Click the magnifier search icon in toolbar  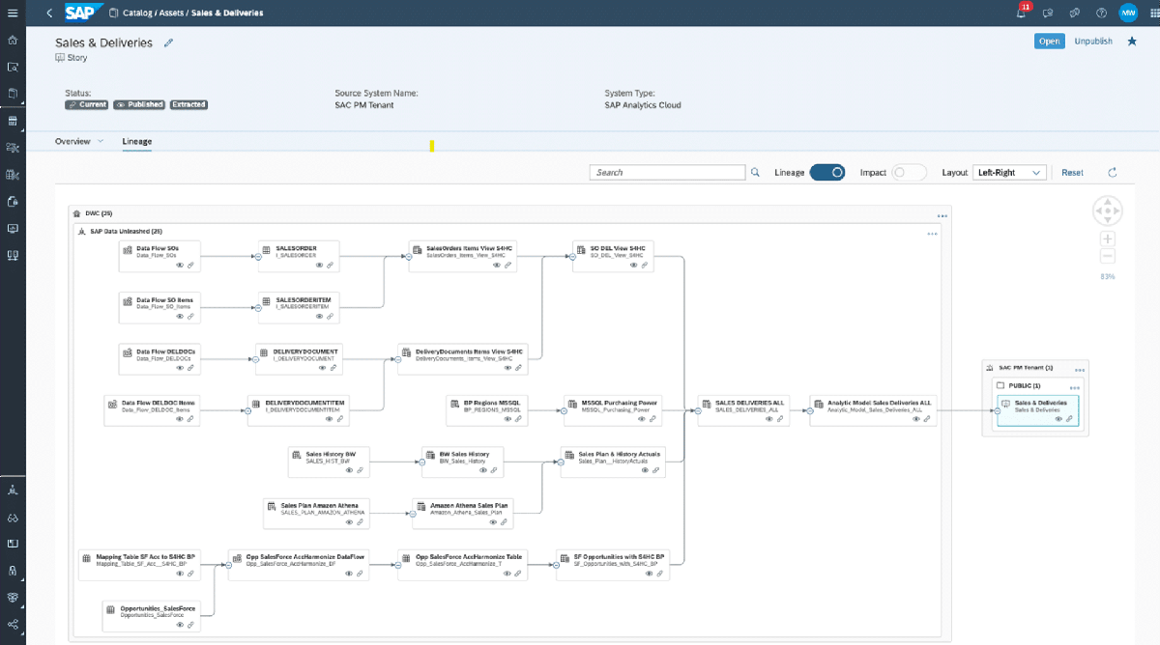pos(755,172)
